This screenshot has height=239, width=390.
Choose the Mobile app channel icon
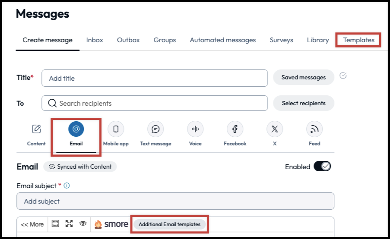pos(116,129)
